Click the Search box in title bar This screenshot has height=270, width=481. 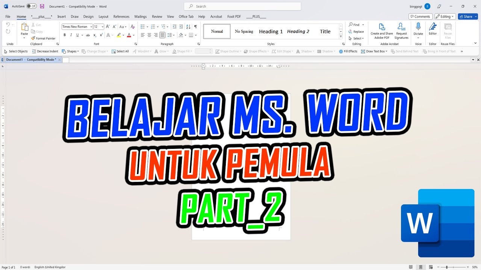coord(242,6)
